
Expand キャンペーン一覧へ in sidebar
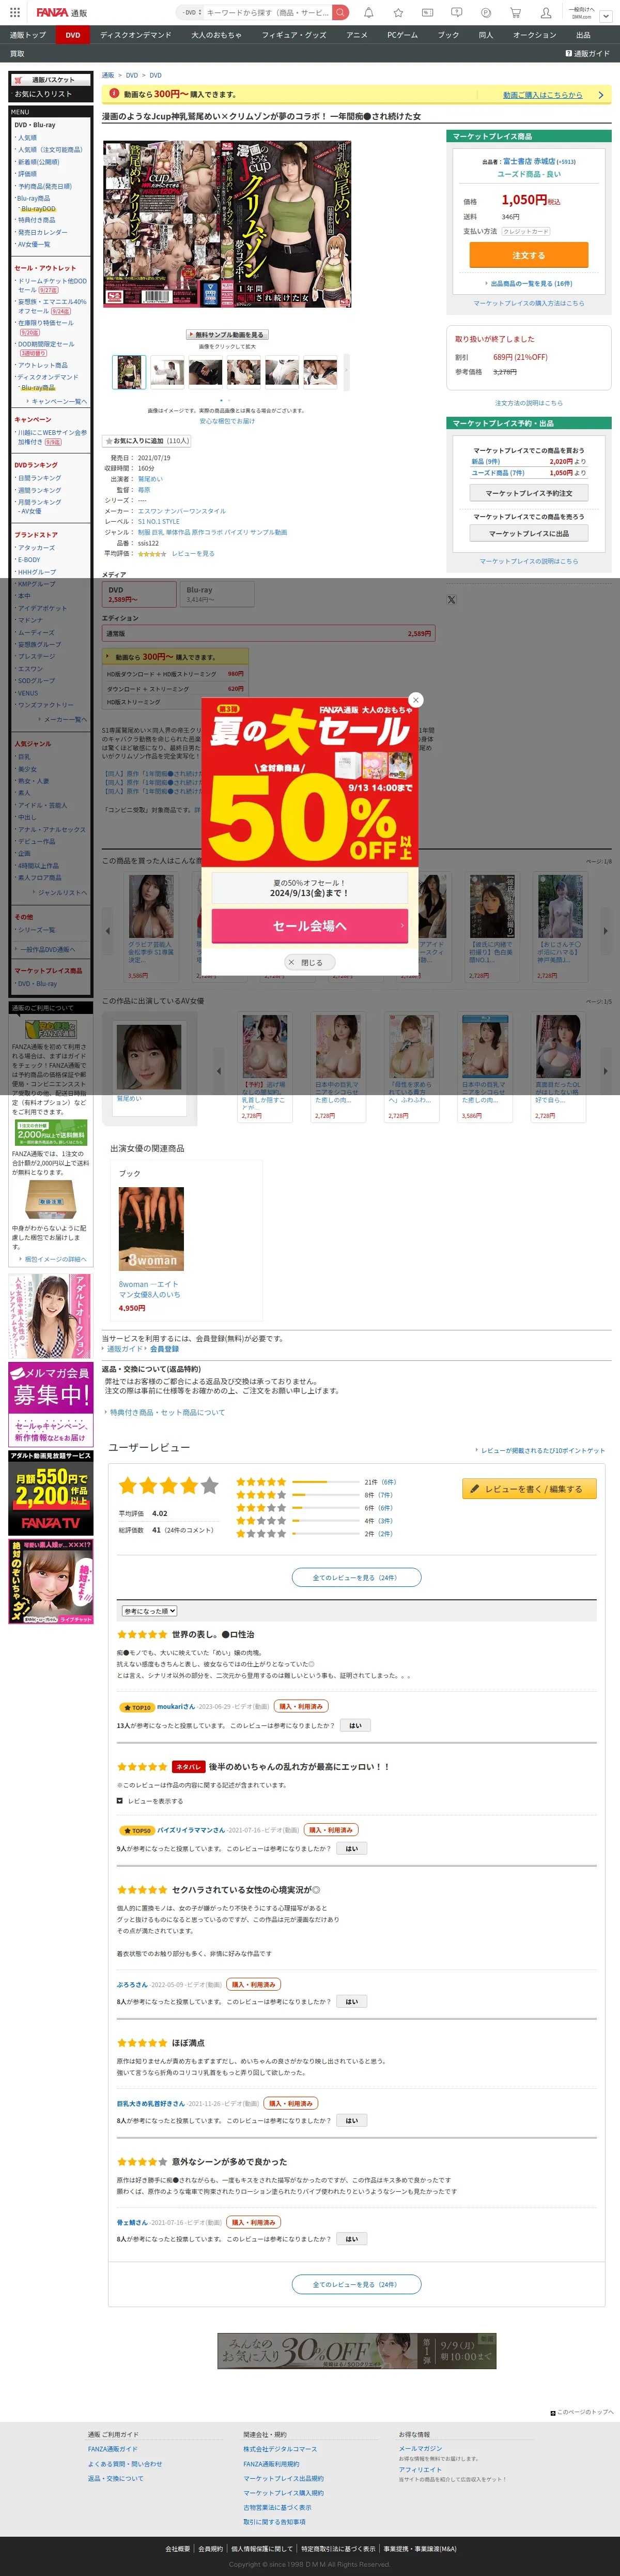pos(57,401)
